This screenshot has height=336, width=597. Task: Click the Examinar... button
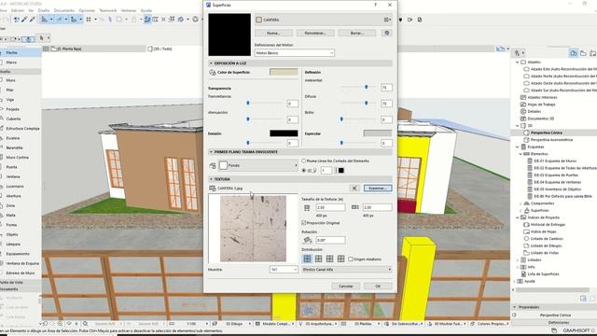pos(377,189)
